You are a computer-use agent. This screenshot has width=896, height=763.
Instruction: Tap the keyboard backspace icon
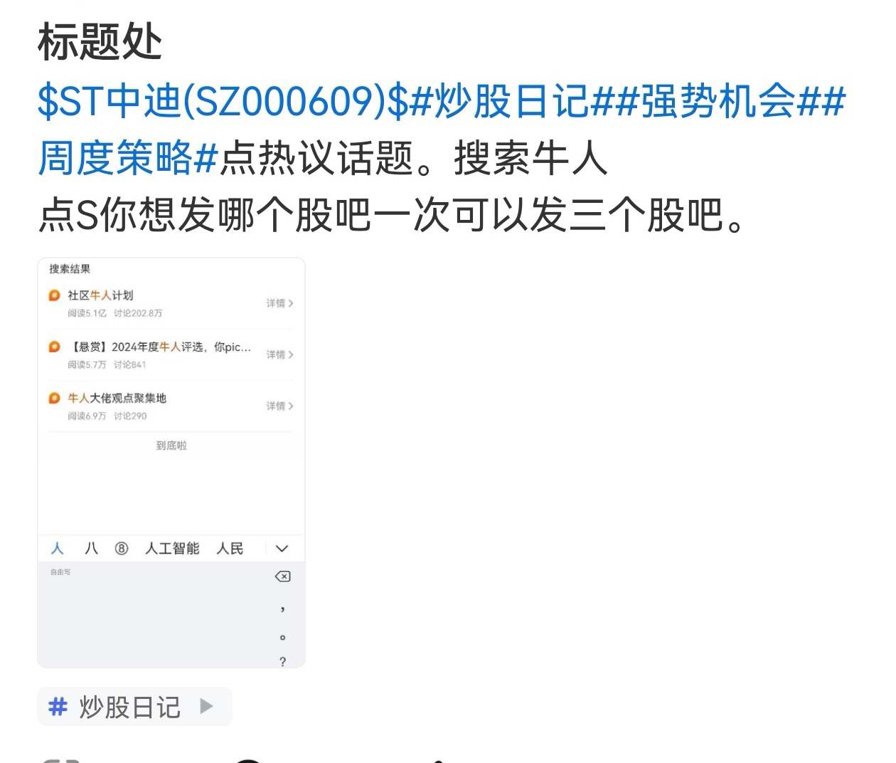tap(282, 577)
